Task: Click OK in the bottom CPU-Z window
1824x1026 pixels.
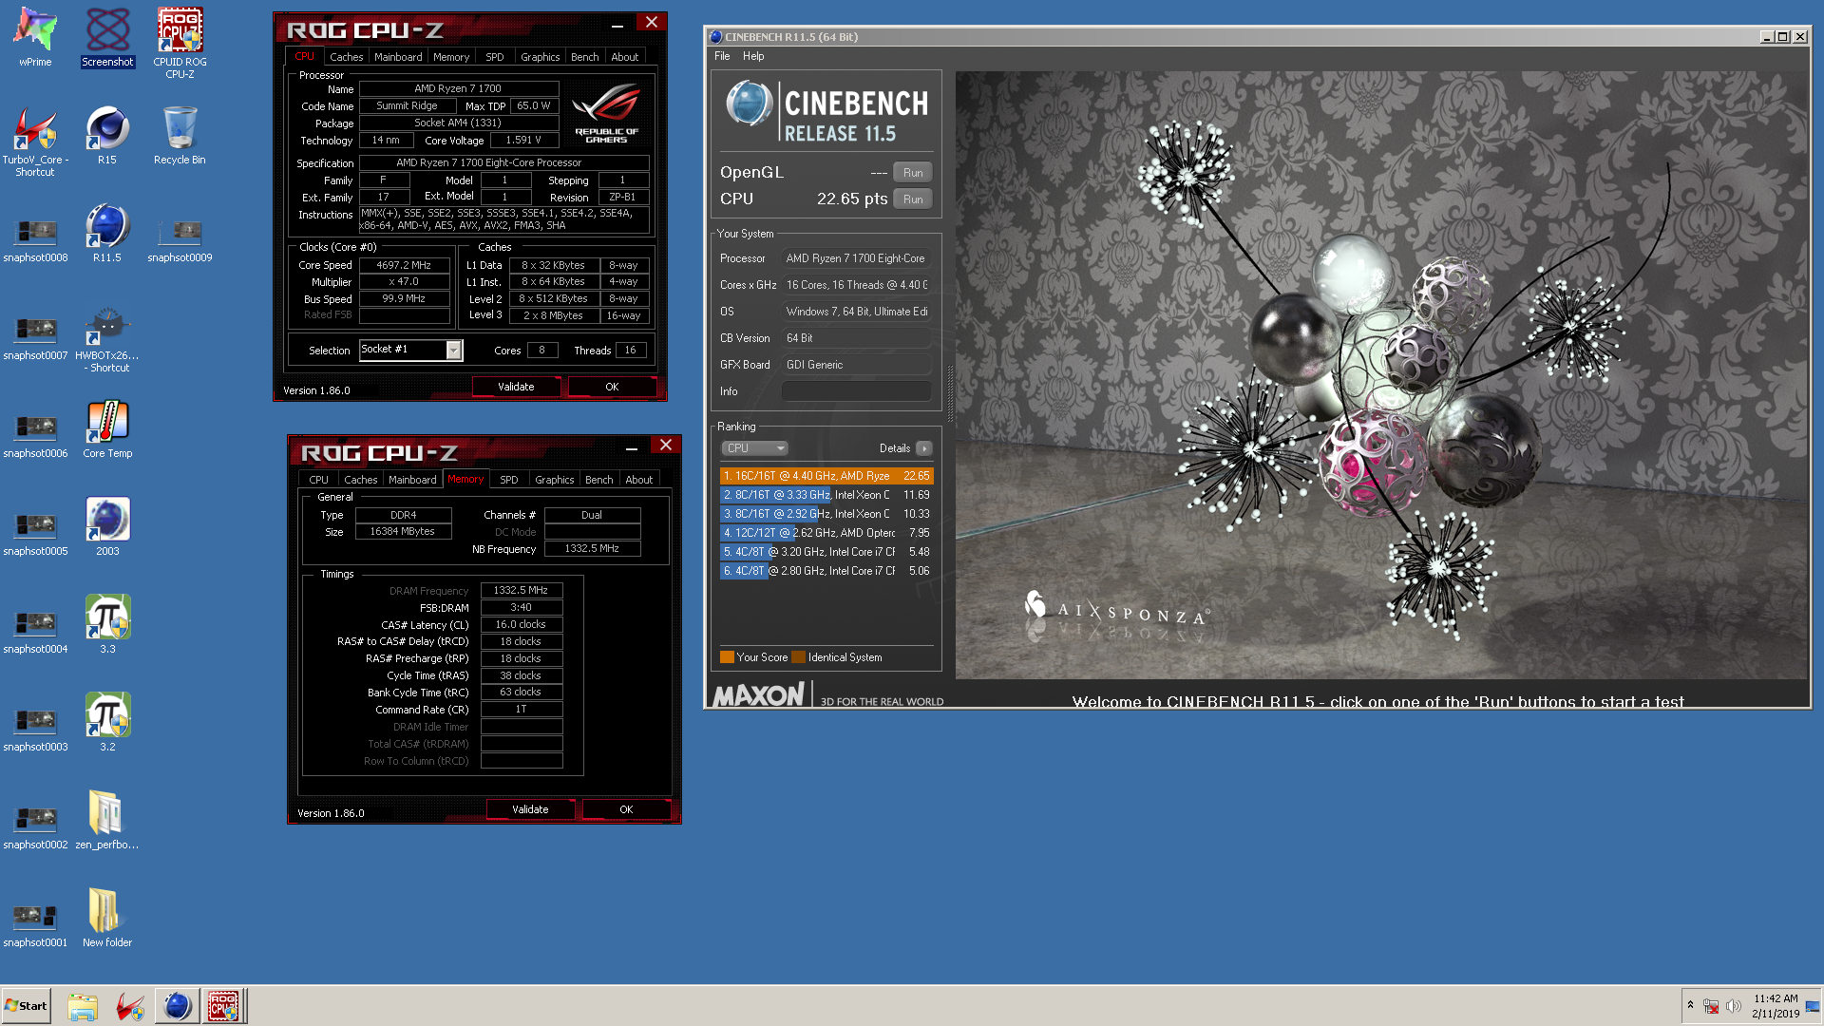Action: 626,809
